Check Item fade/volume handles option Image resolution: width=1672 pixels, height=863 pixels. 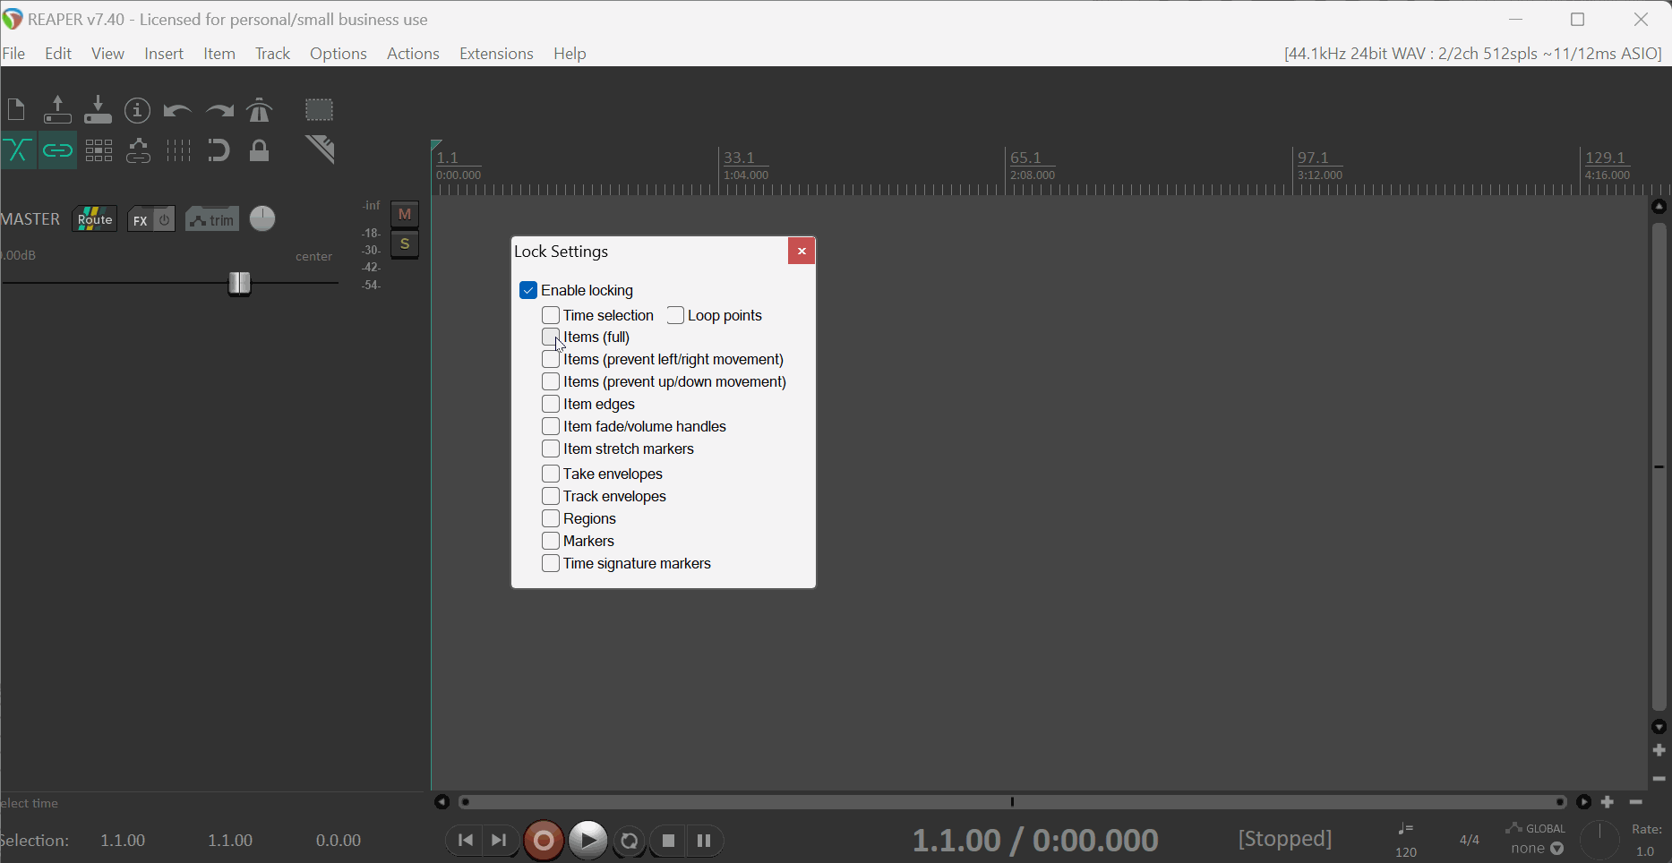551,427
